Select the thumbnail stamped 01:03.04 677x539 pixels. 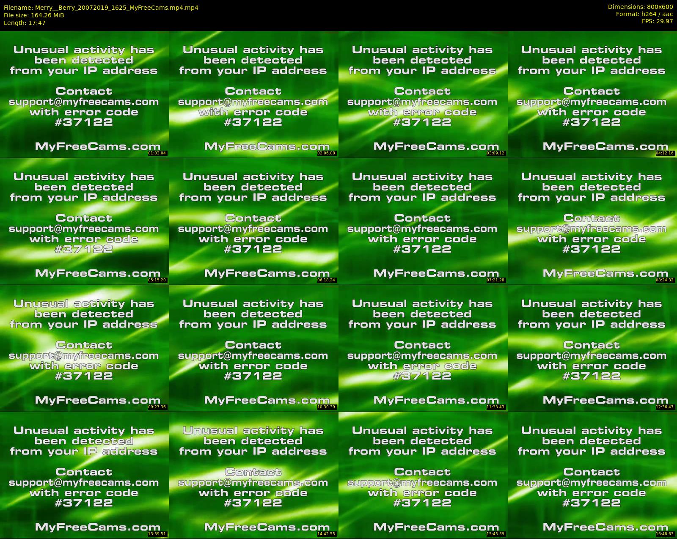(85, 94)
